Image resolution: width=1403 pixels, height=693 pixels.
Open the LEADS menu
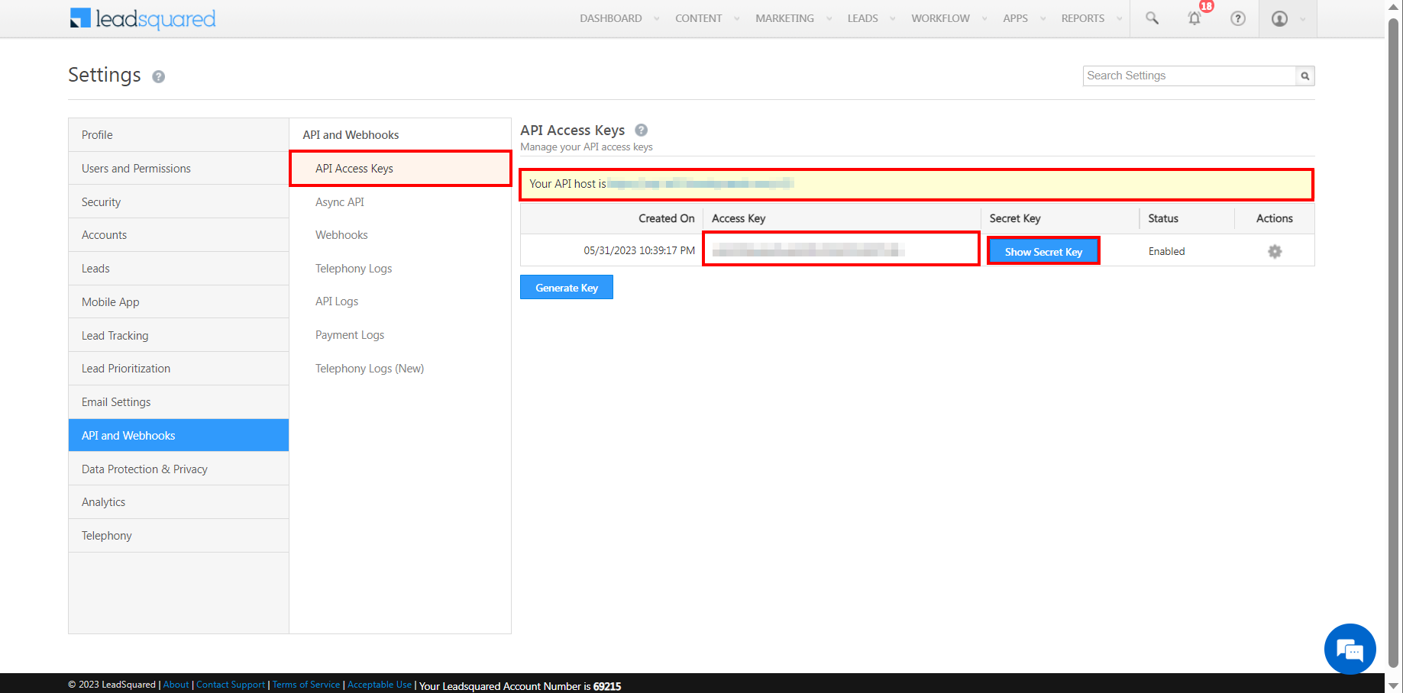click(x=862, y=18)
